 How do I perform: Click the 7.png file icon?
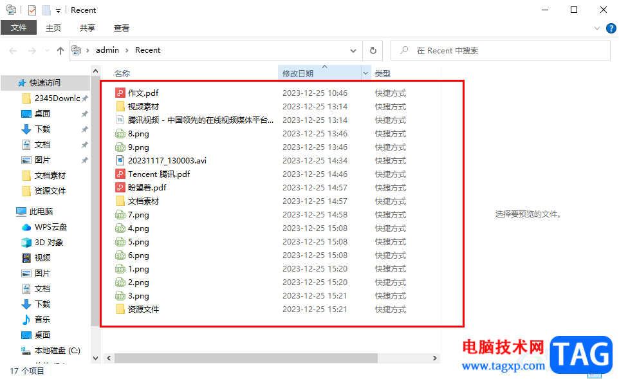click(120, 214)
